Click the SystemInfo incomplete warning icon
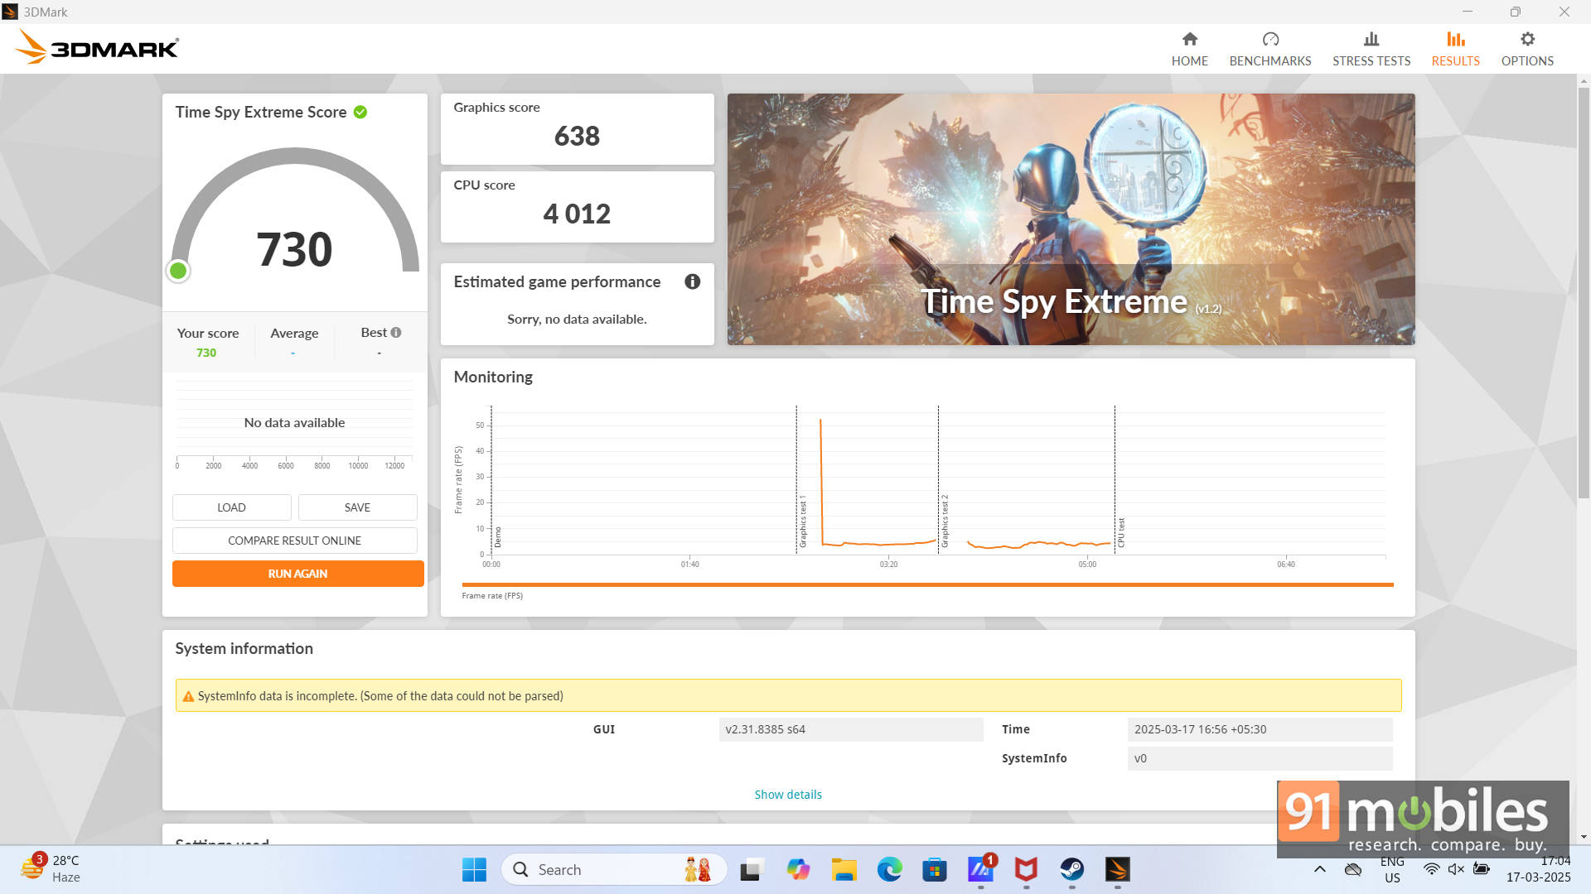The width and height of the screenshot is (1591, 894). point(188,696)
